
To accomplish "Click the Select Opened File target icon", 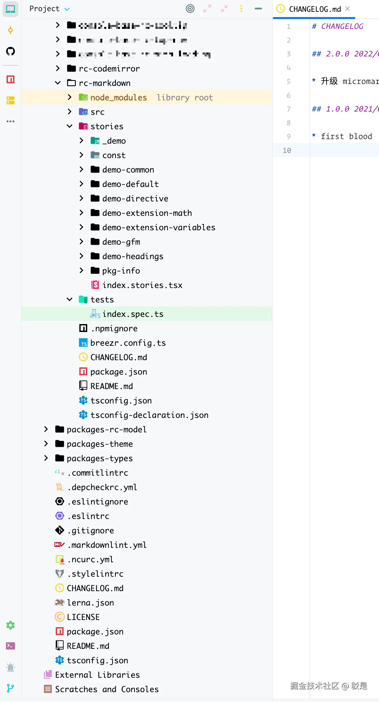I will click(x=190, y=9).
